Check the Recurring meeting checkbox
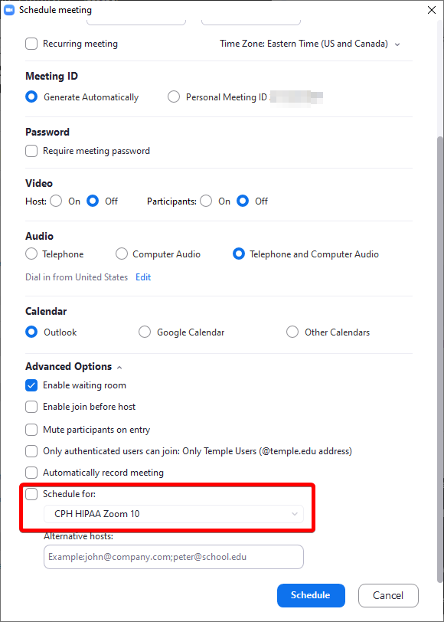 click(31, 44)
